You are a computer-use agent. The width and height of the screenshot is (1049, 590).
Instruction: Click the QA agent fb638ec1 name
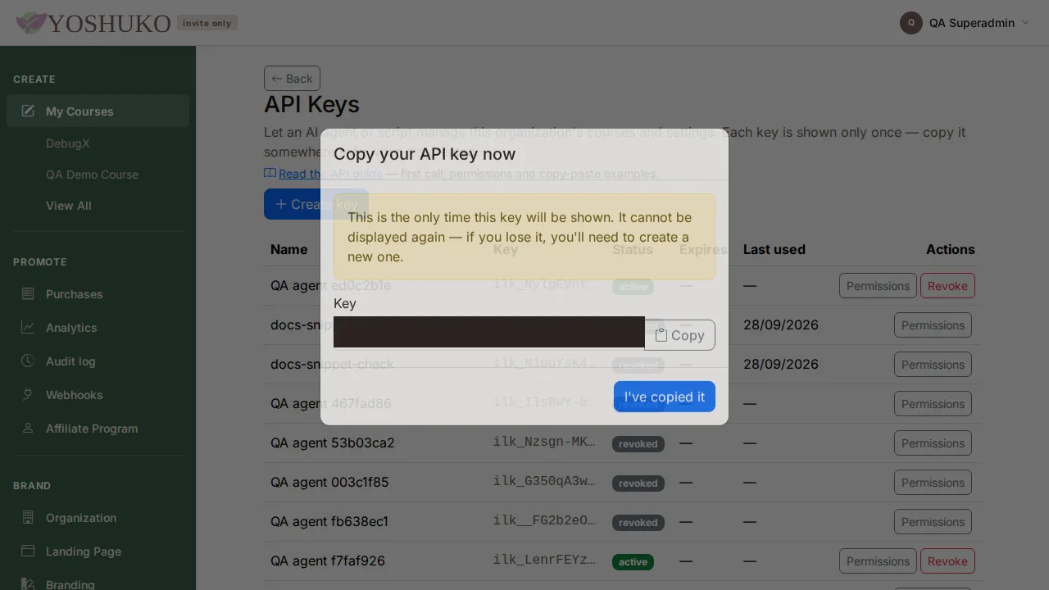(x=329, y=521)
